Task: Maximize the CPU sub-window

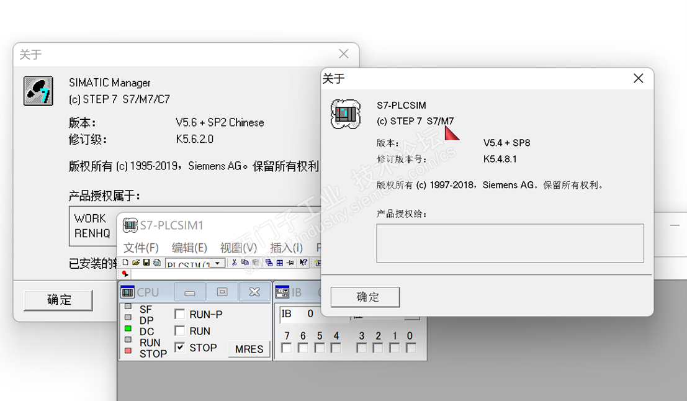Action: (222, 292)
